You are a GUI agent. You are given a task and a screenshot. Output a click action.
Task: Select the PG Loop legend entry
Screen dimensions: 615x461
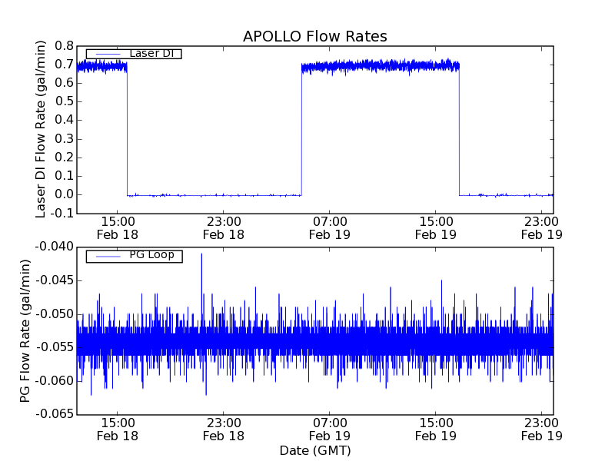pos(134,256)
